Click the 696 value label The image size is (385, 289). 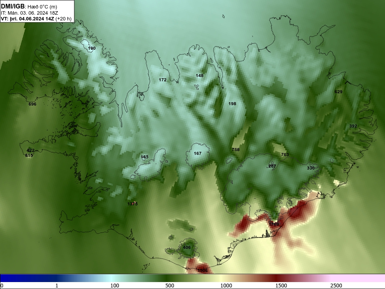click(x=32, y=104)
